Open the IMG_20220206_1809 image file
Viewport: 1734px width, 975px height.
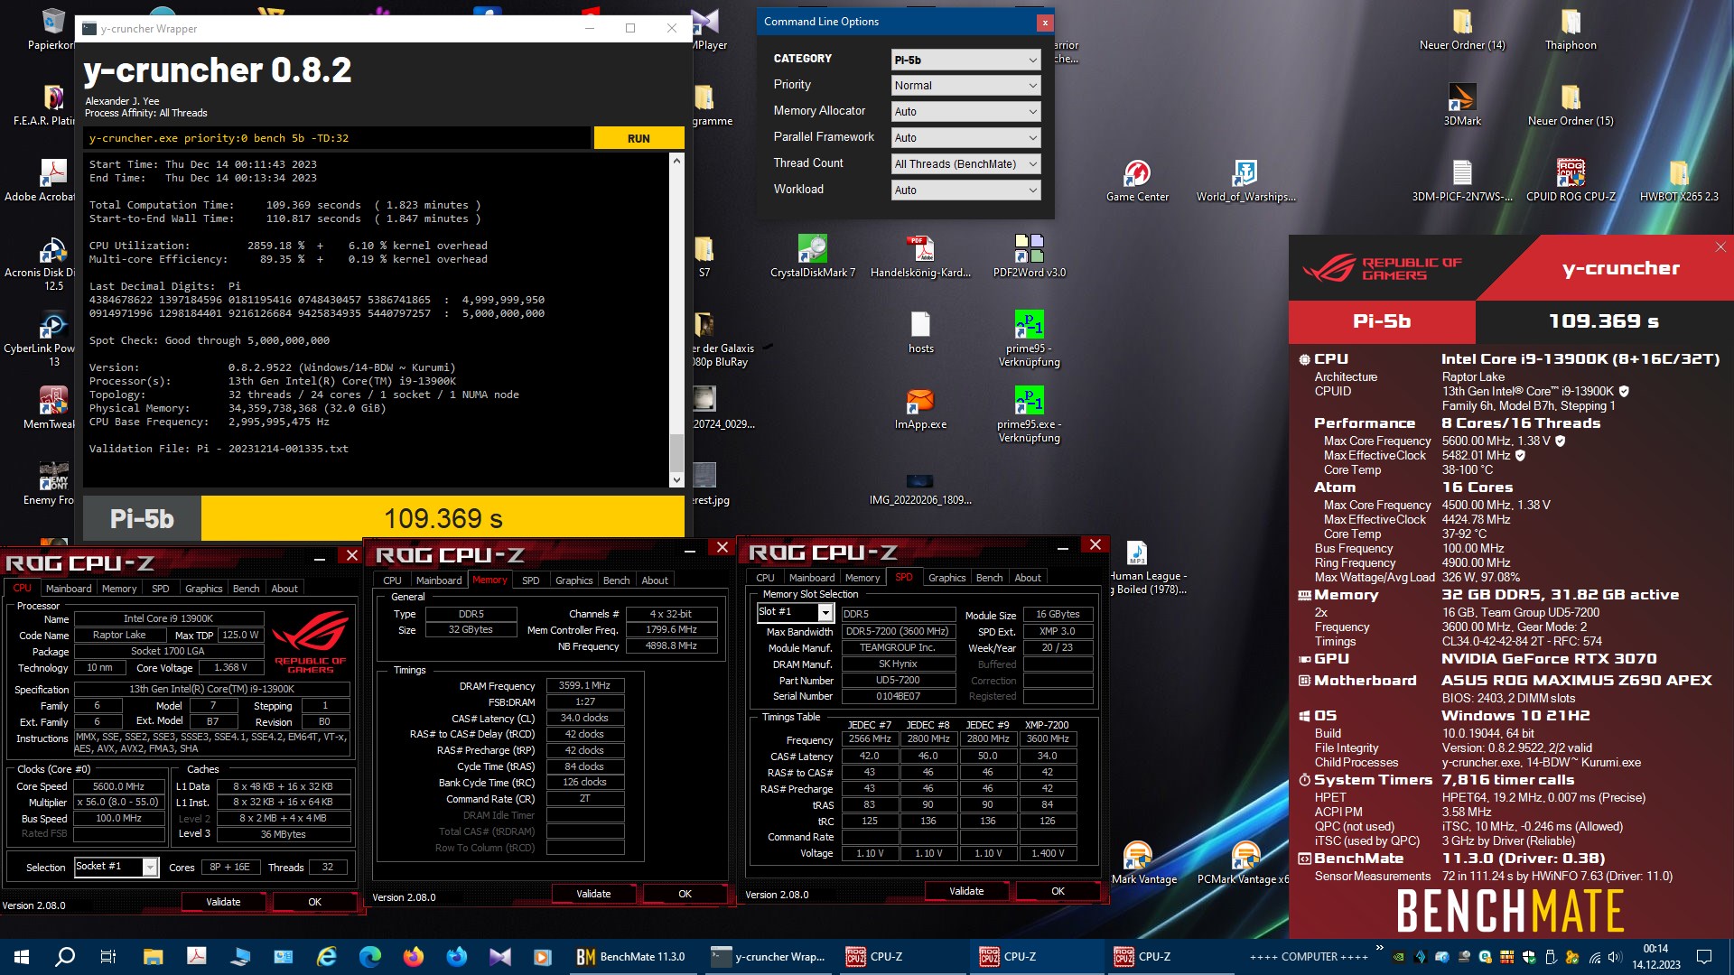pyautogui.click(x=920, y=487)
